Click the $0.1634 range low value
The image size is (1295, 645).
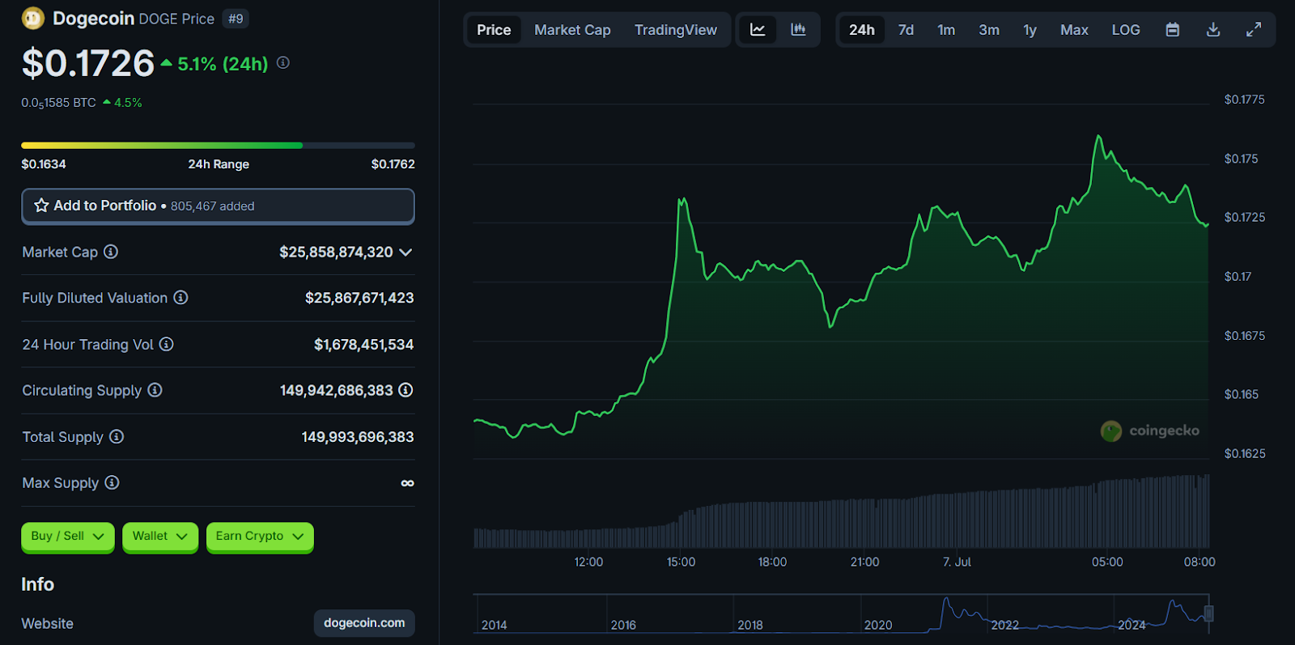pyautogui.click(x=44, y=164)
